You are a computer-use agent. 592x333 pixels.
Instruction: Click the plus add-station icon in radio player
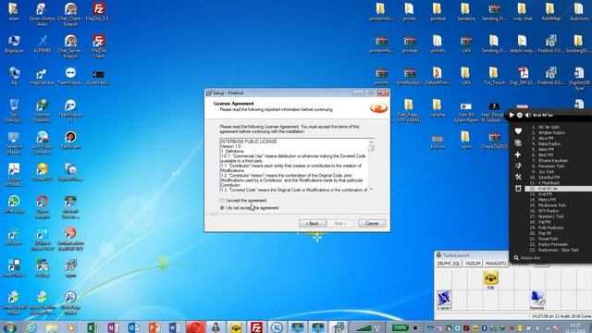pyautogui.click(x=518, y=154)
